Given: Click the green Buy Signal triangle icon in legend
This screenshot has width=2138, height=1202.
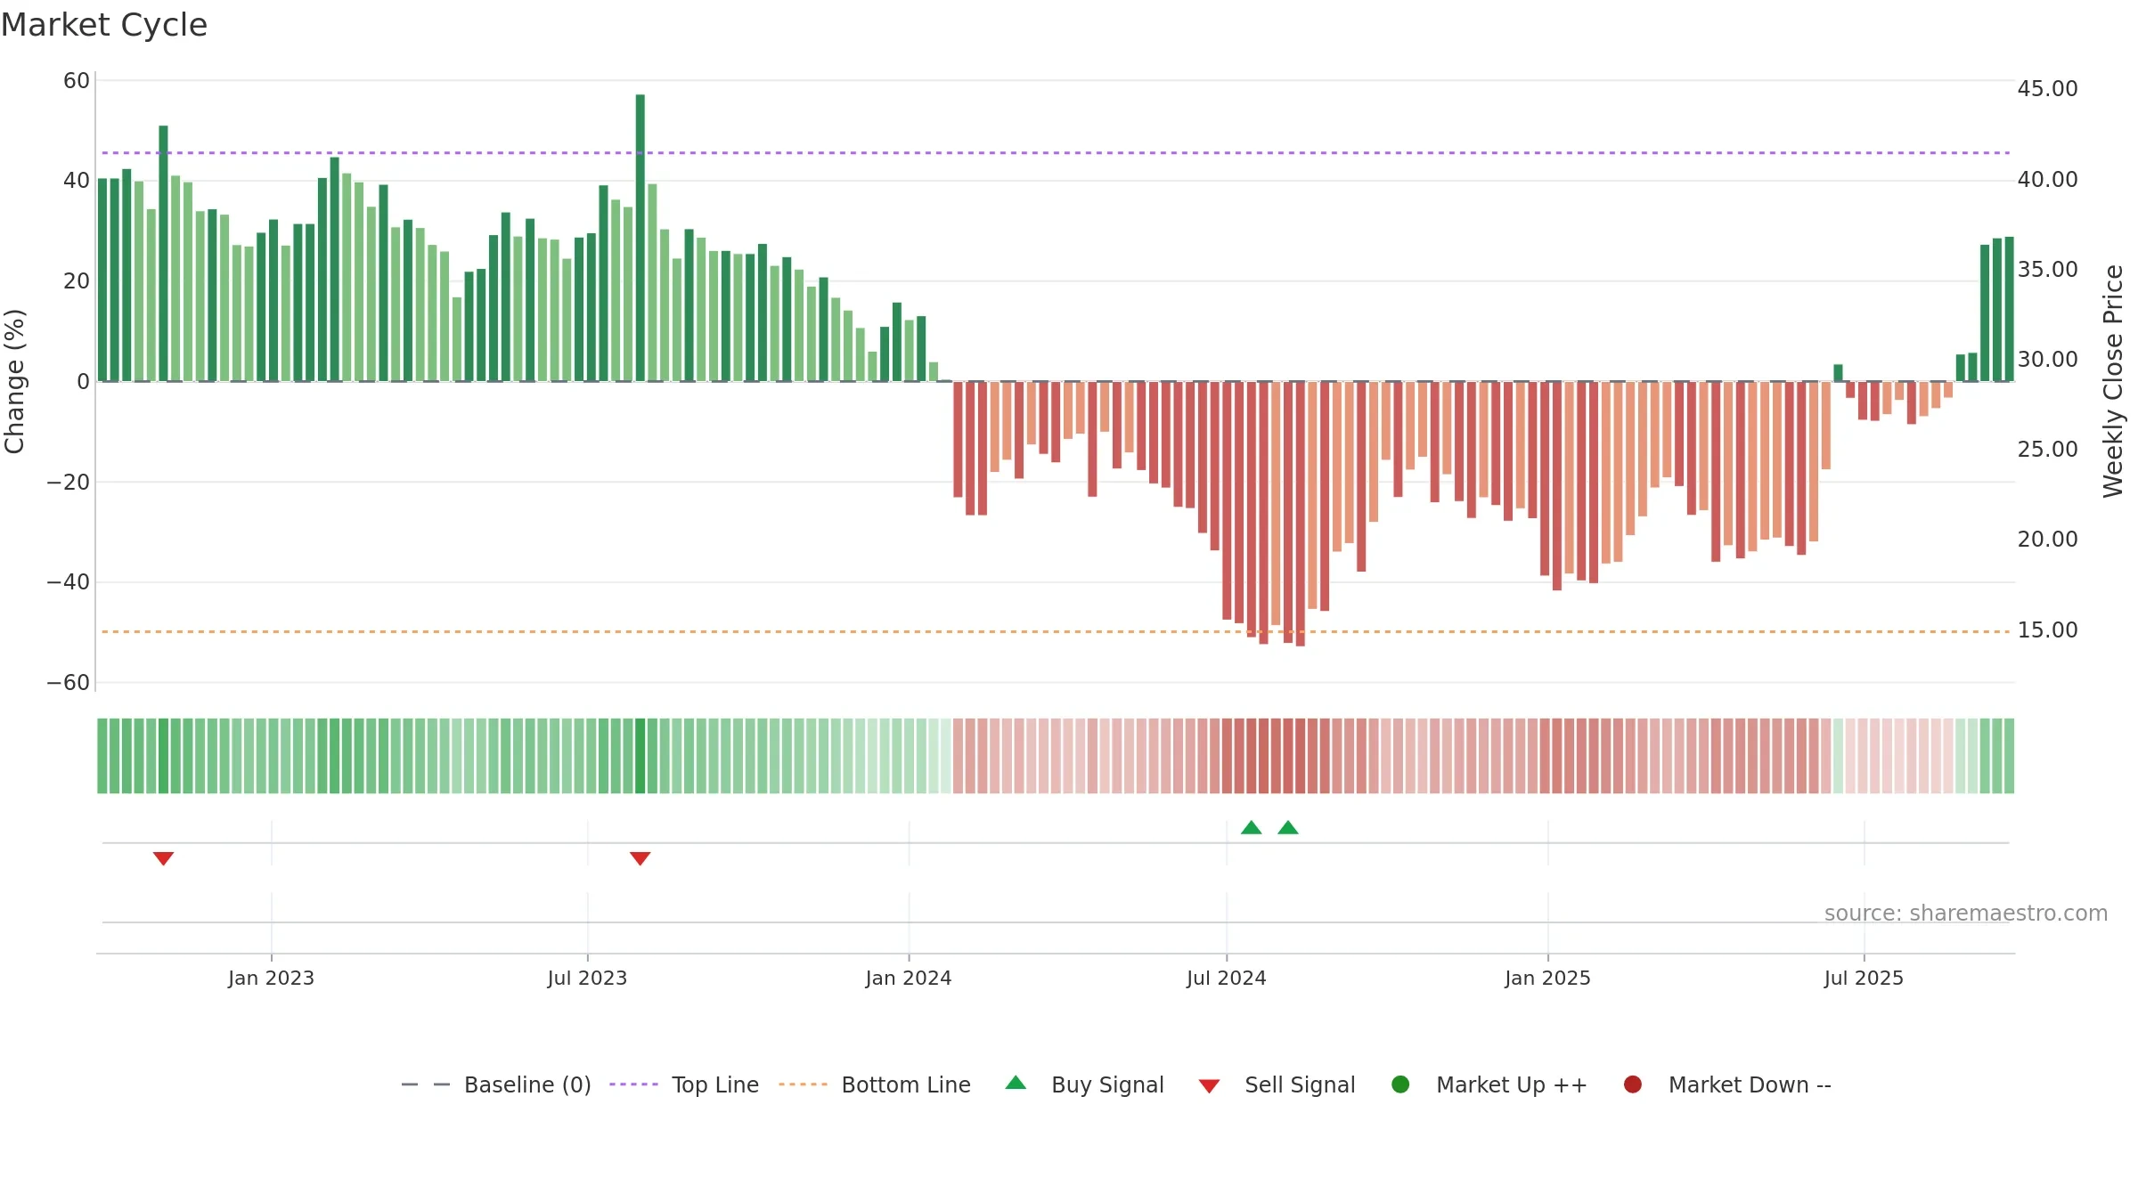Looking at the screenshot, I should pos(1016,1083).
